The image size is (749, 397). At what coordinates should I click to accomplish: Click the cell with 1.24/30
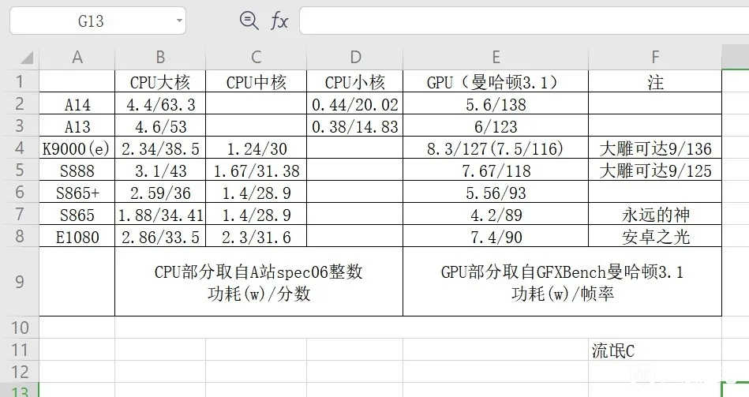256,147
